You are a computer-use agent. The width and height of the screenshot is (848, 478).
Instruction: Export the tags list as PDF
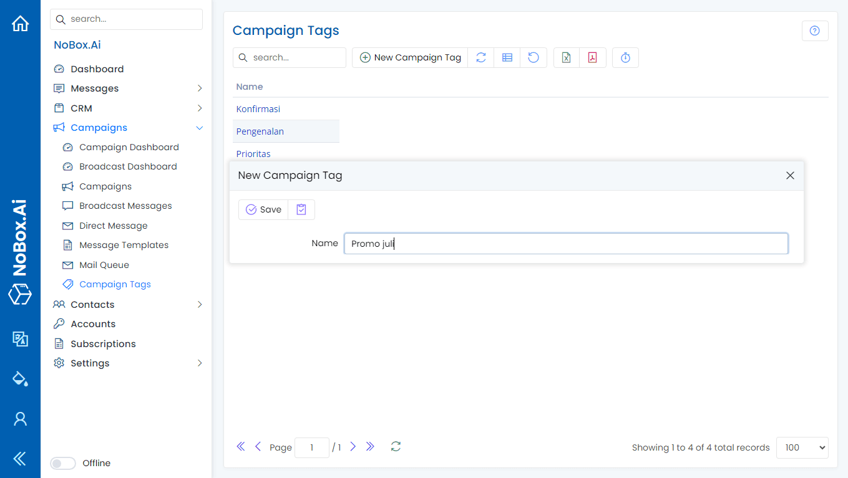click(x=592, y=57)
